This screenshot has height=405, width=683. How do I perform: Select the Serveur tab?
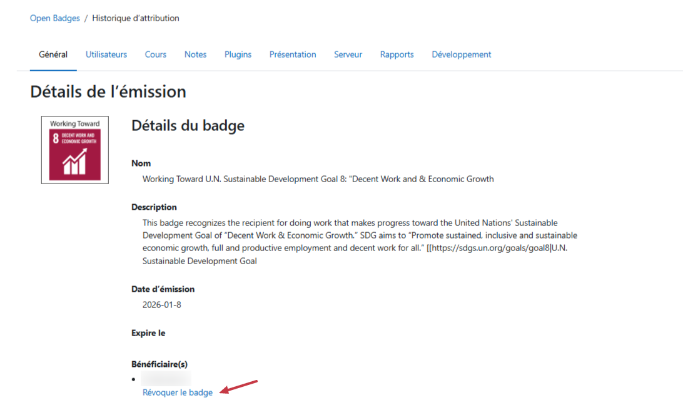pyautogui.click(x=348, y=54)
